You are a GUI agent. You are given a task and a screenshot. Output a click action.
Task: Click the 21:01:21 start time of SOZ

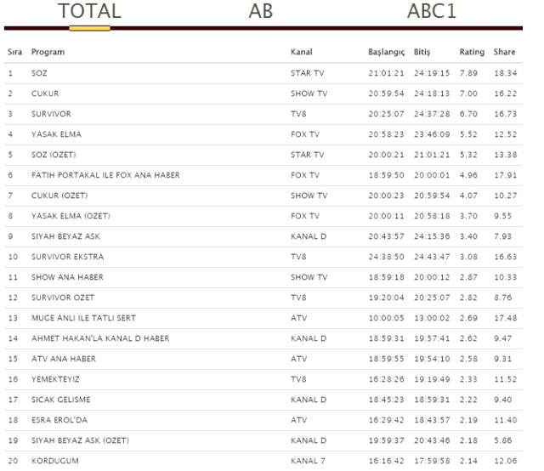coord(387,73)
